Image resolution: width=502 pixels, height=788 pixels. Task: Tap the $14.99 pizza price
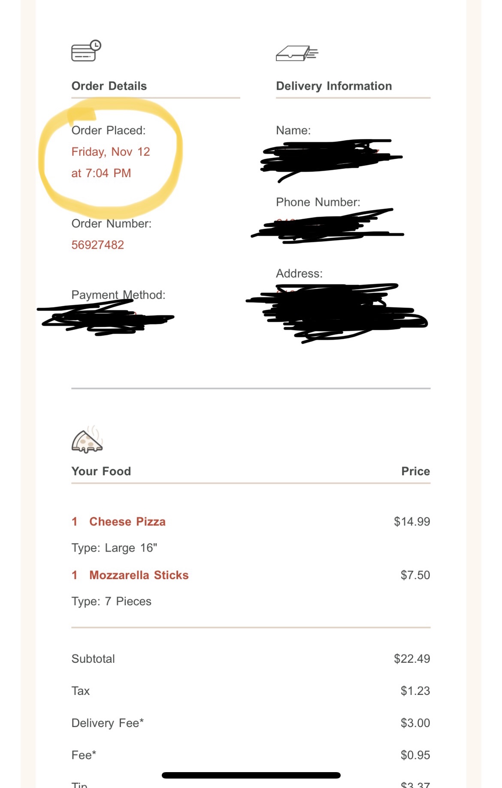click(412, 522)
